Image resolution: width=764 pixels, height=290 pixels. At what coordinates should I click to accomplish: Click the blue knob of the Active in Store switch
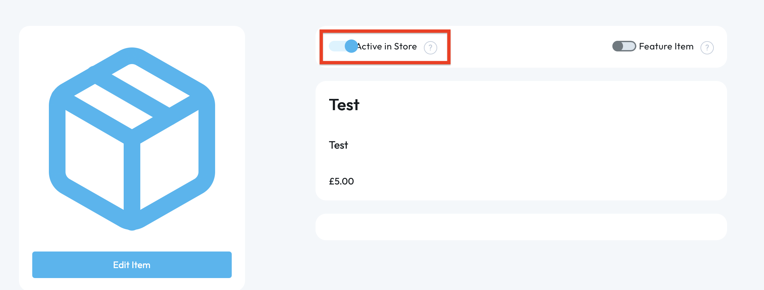coord(351,46)
